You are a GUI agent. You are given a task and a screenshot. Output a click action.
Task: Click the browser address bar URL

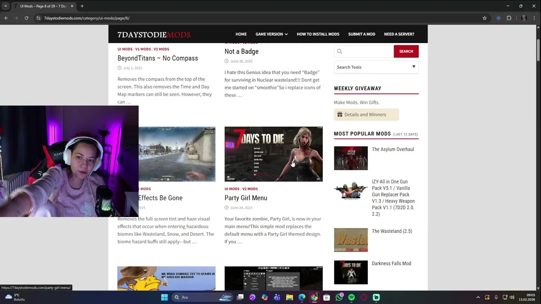coord(87,18)
